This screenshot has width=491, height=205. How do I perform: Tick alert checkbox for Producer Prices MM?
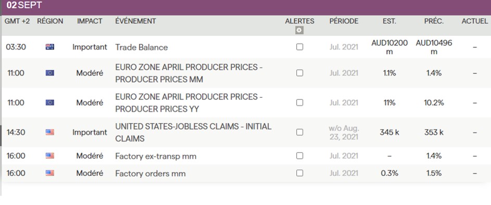[300, 73]
